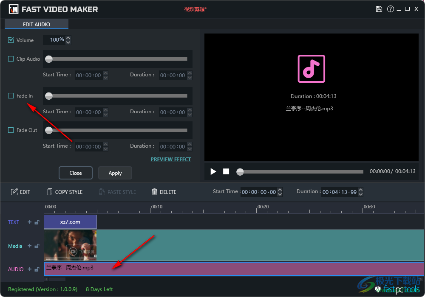Increase Clip Audio Start Time stepper
The image size is (425, 297).
point(106,73)
